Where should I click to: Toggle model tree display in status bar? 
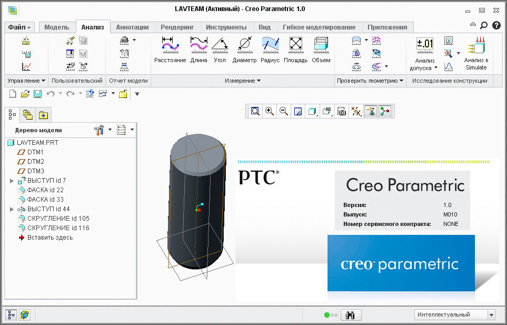[11, 314]
